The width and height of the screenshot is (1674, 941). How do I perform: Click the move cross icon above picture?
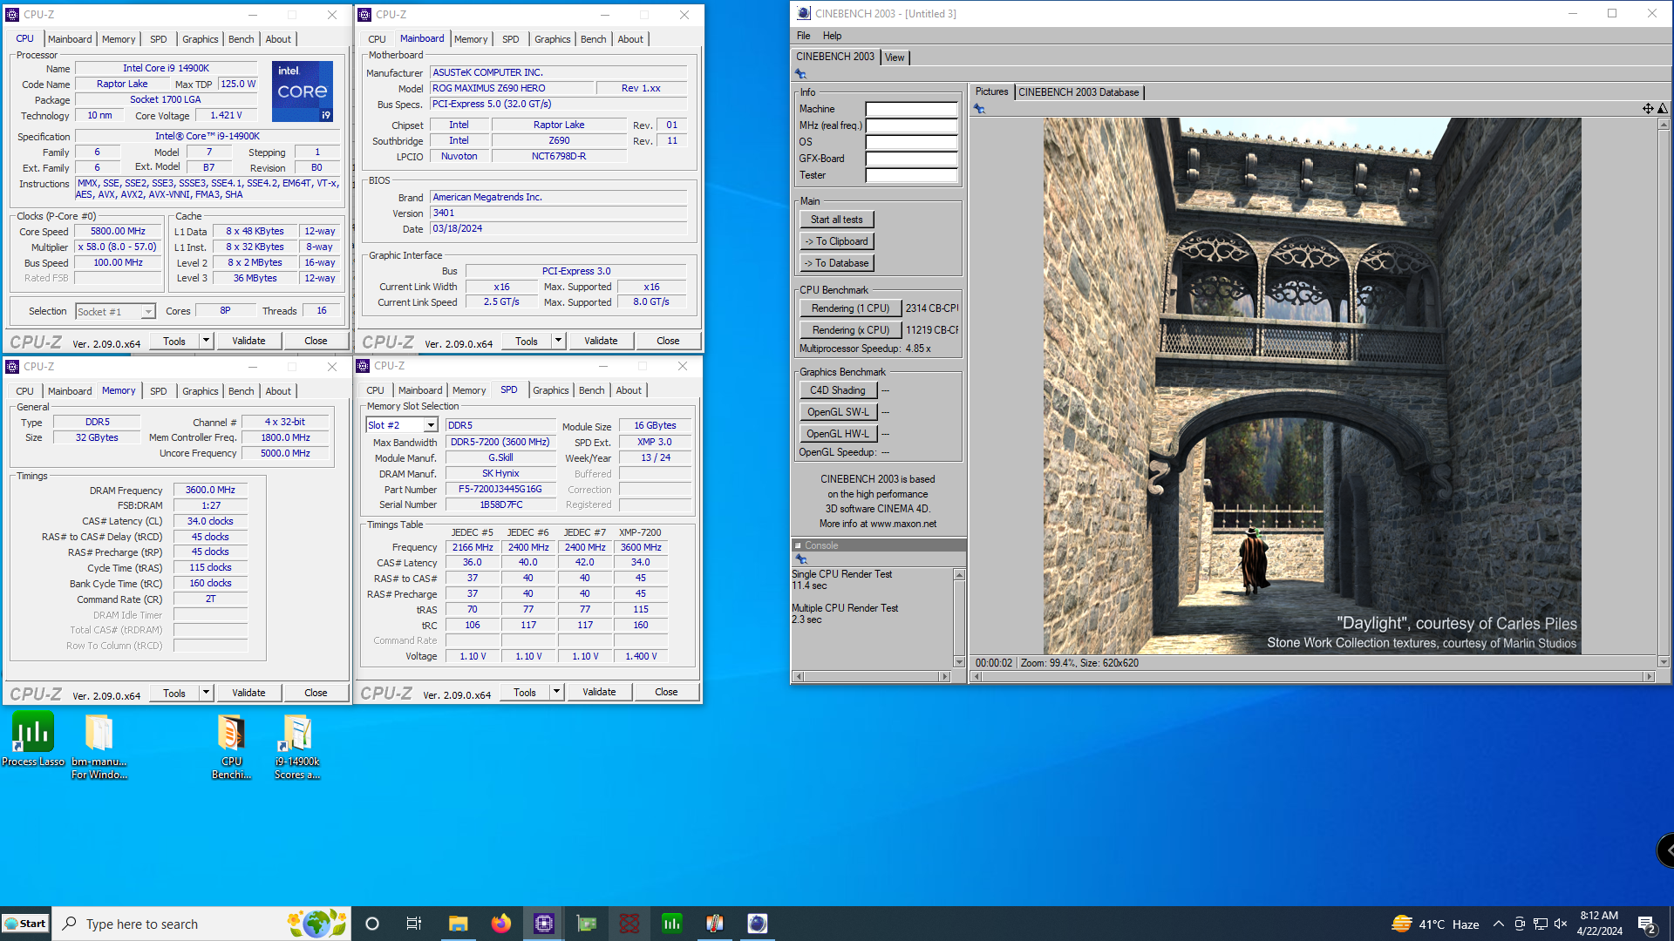click(1648, 109)
